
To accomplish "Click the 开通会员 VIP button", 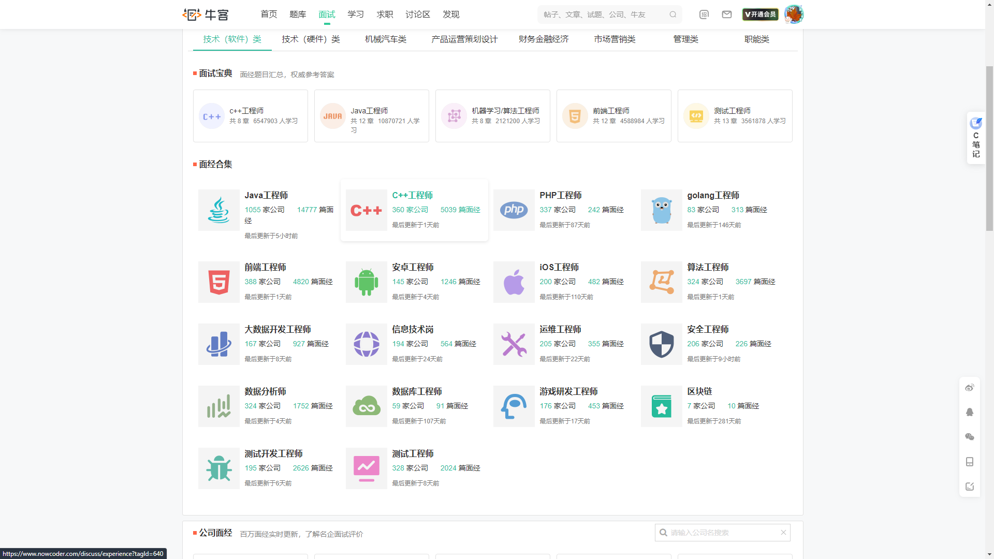I will click(760, 14).
